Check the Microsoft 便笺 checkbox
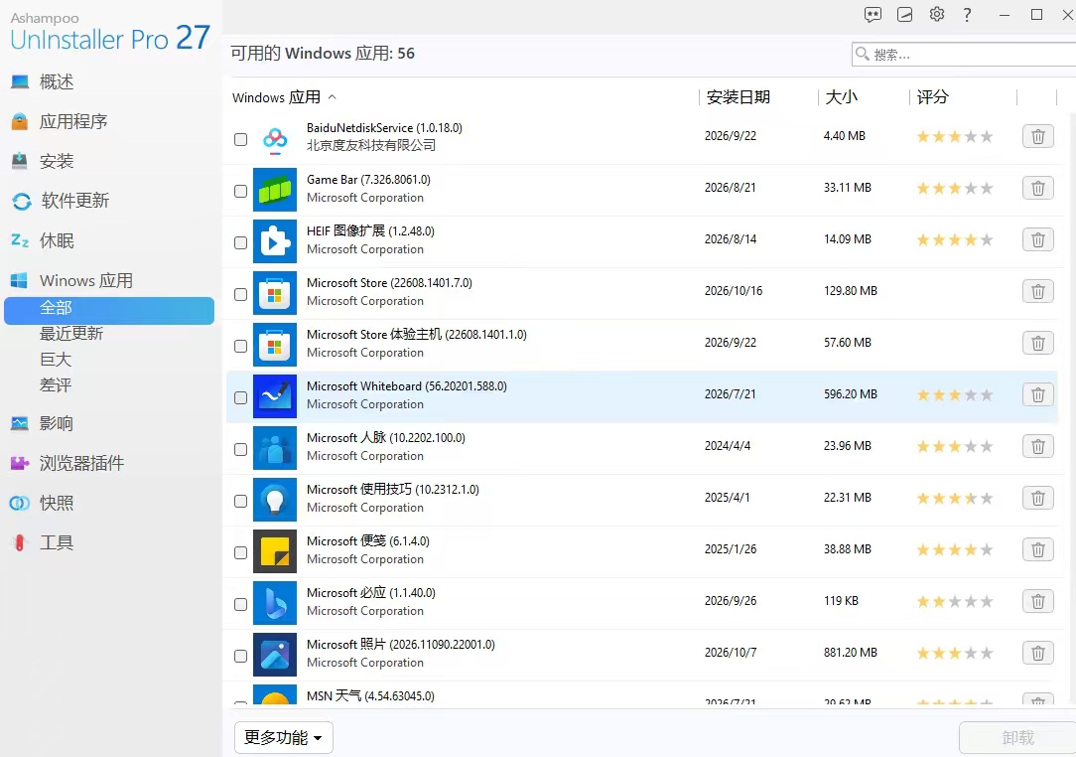1076x757 pixels. pos(240,552)
